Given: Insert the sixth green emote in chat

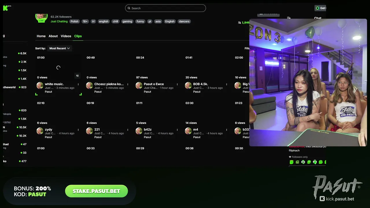Looking at the screenshot, I should (321, 162).
